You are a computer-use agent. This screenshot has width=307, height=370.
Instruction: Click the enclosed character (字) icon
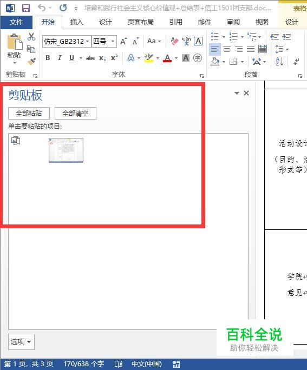tap(198, 58)
